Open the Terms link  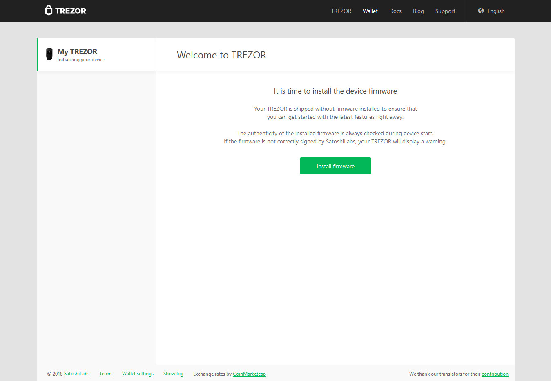tap(106, 374)
